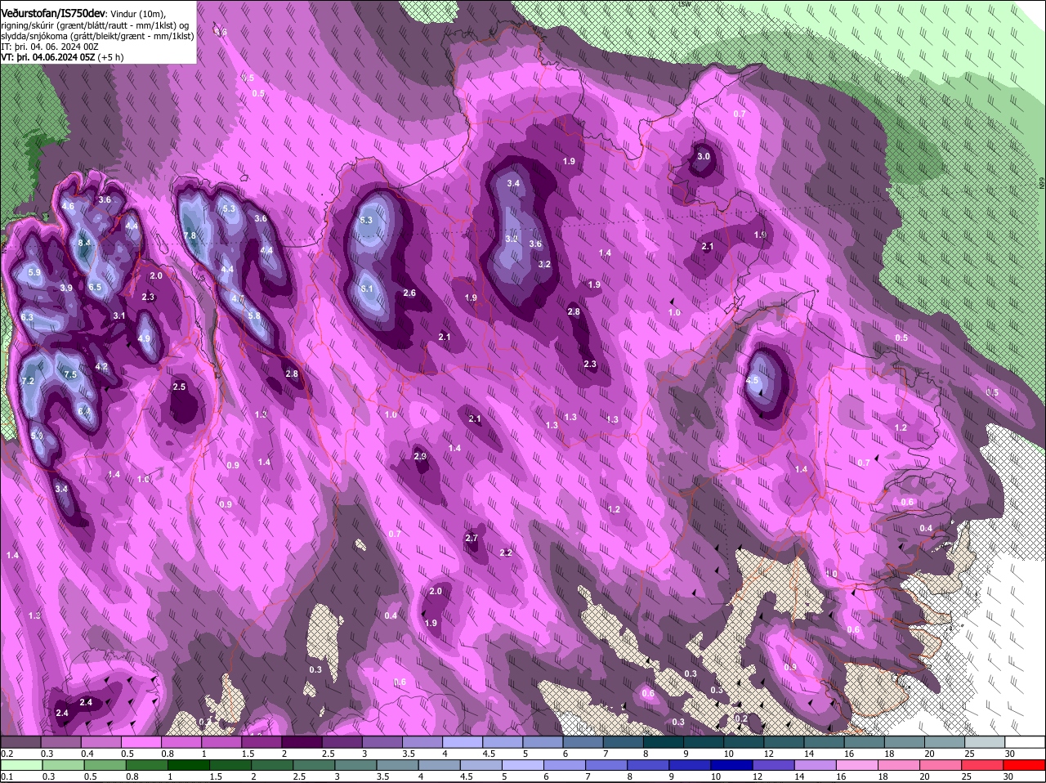Click the 6.3 precipitation value
This screenshot has height=783, width=1046.
[x=27, y=317]
